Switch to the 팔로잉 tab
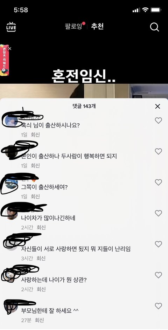The image size is (168, 330). pyautogui.click(x=73, y=27)
